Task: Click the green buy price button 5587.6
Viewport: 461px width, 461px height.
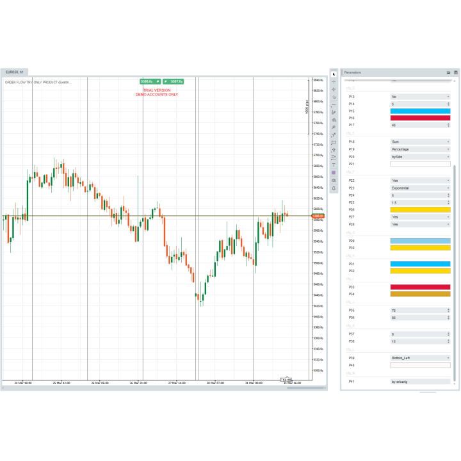Action: (x=173, y=81)
